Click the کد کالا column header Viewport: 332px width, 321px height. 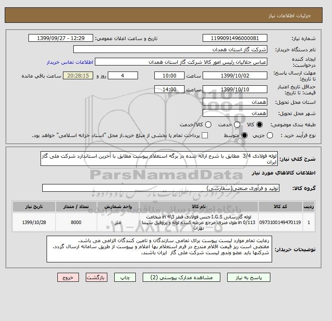[x=280, y=206]
